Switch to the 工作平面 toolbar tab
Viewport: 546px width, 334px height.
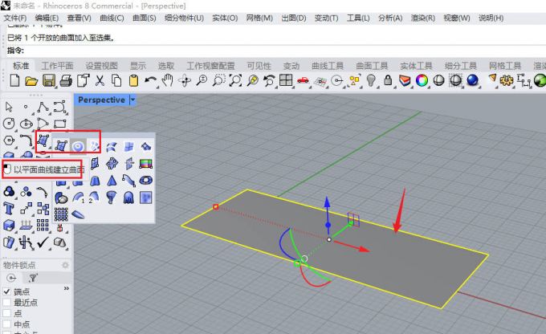click(58, 66)
